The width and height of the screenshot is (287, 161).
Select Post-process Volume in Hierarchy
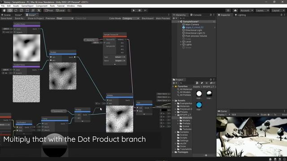[196, 36]
